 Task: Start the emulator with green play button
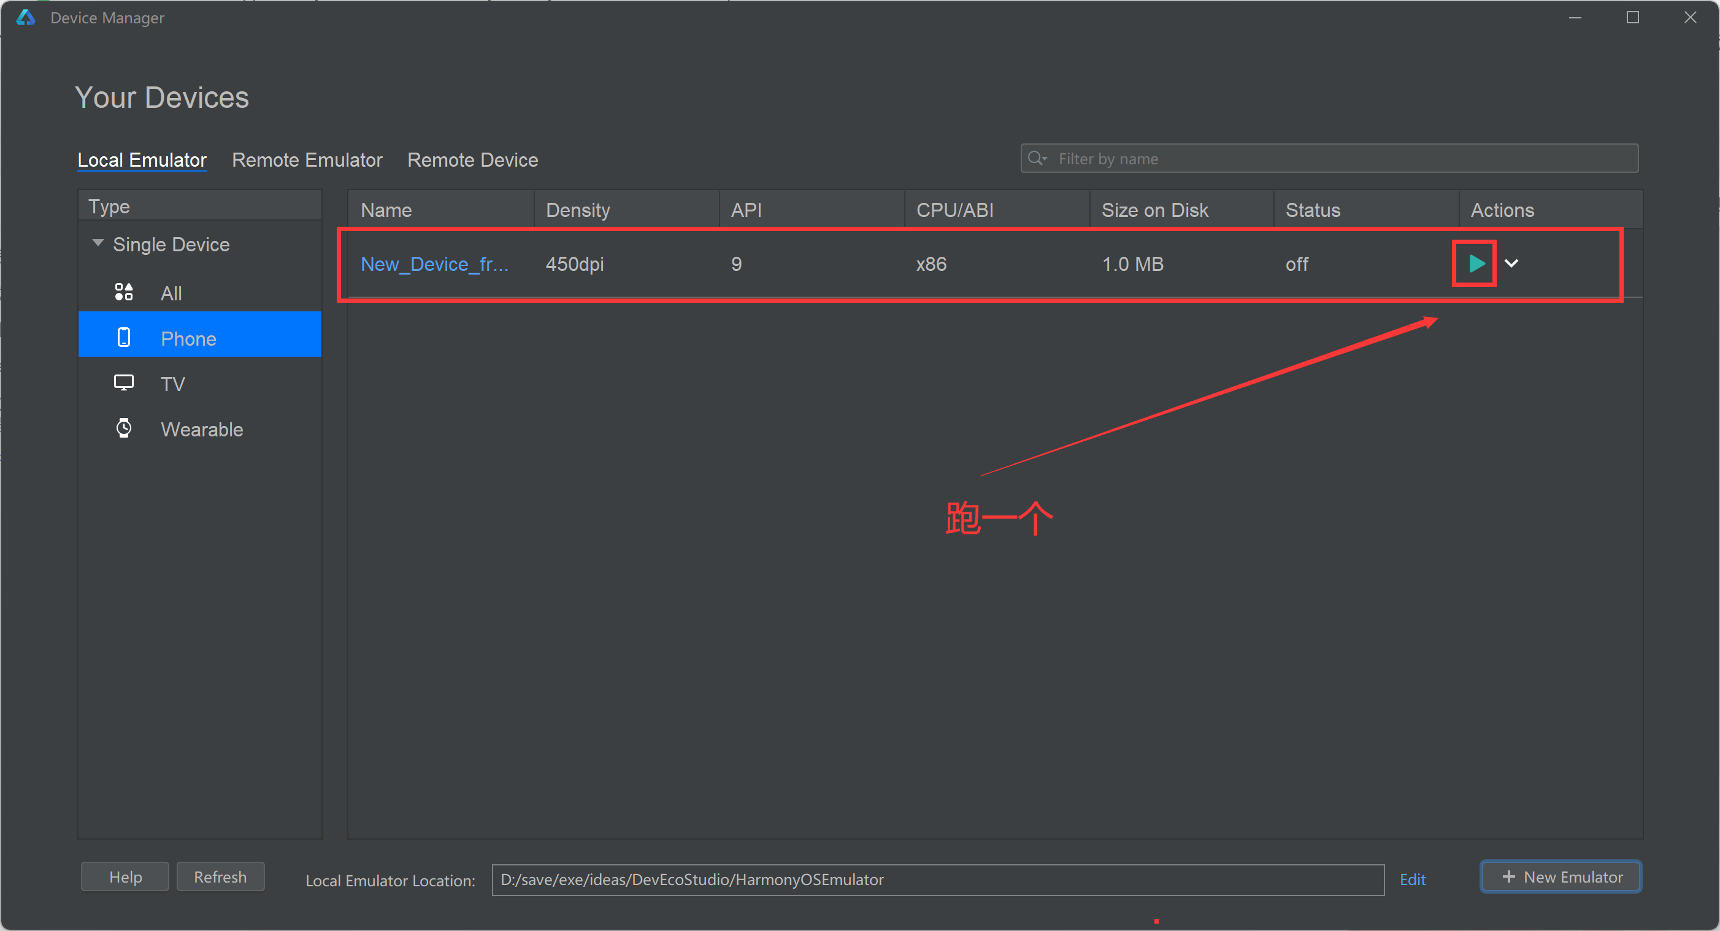pos(1476,264)
